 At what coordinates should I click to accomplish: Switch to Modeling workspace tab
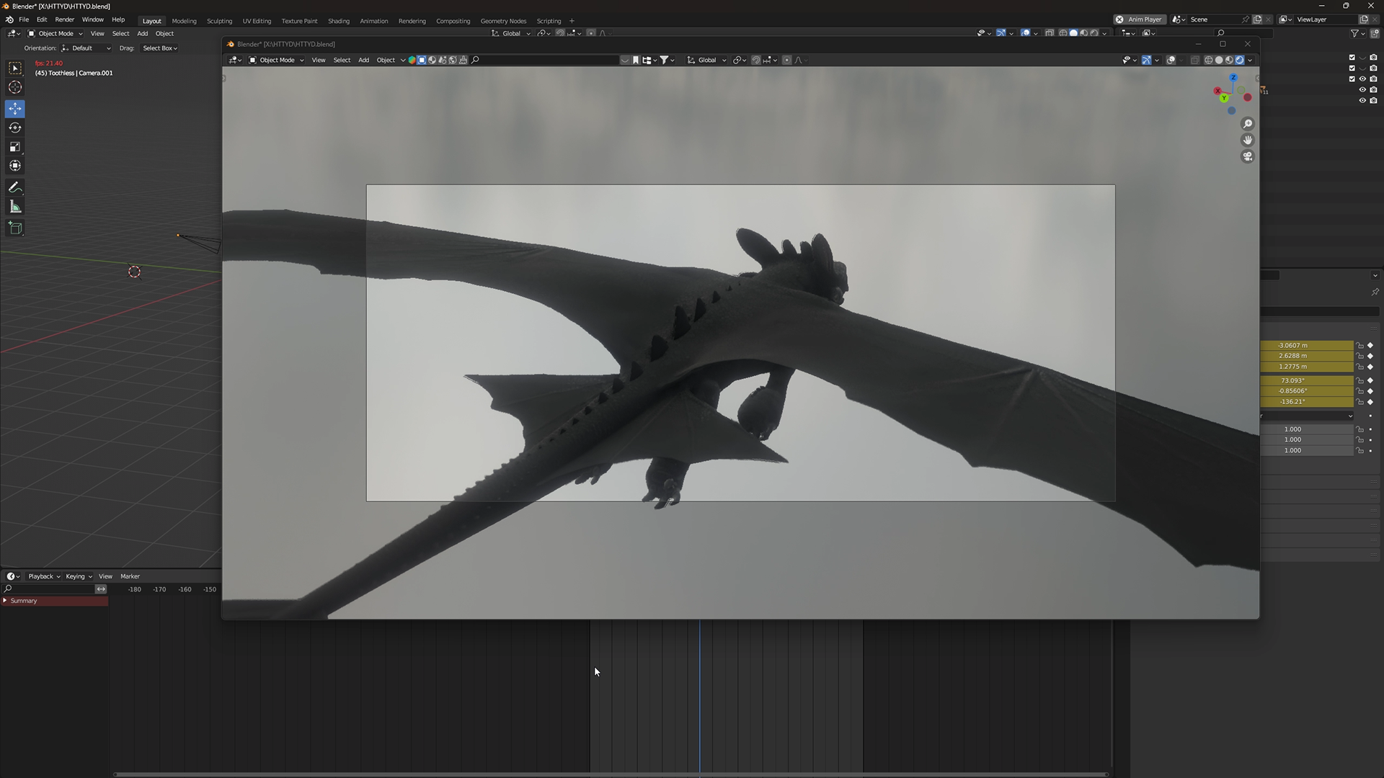[x=184, y=21]
